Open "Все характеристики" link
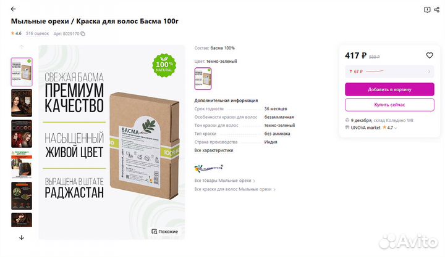This screenshot has width=445, height=257. (x=214, y=150)
